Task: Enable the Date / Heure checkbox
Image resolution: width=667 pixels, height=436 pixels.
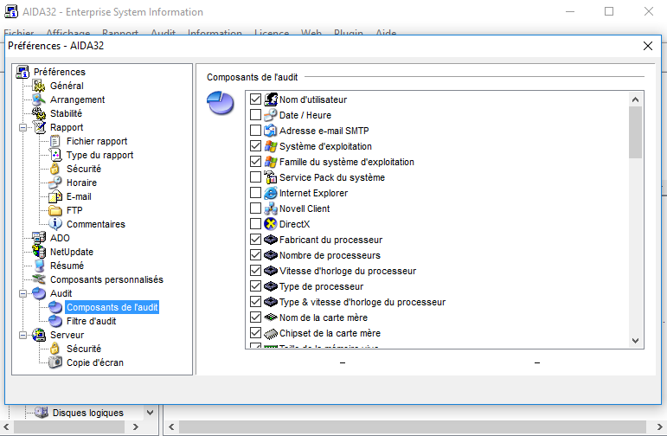Action: click(256, 115)
